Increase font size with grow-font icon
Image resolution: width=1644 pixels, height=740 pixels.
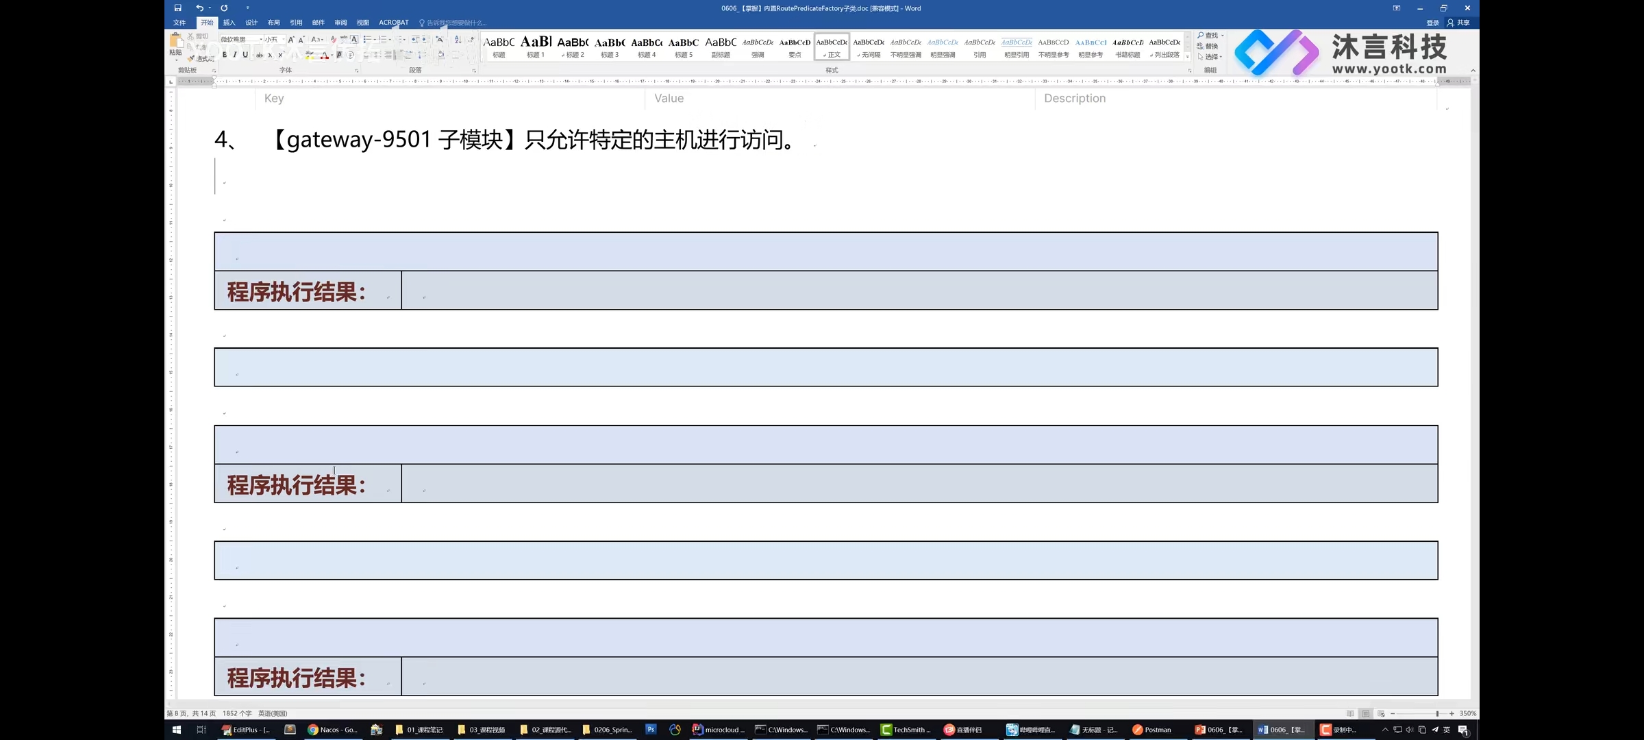pos(291,40)
